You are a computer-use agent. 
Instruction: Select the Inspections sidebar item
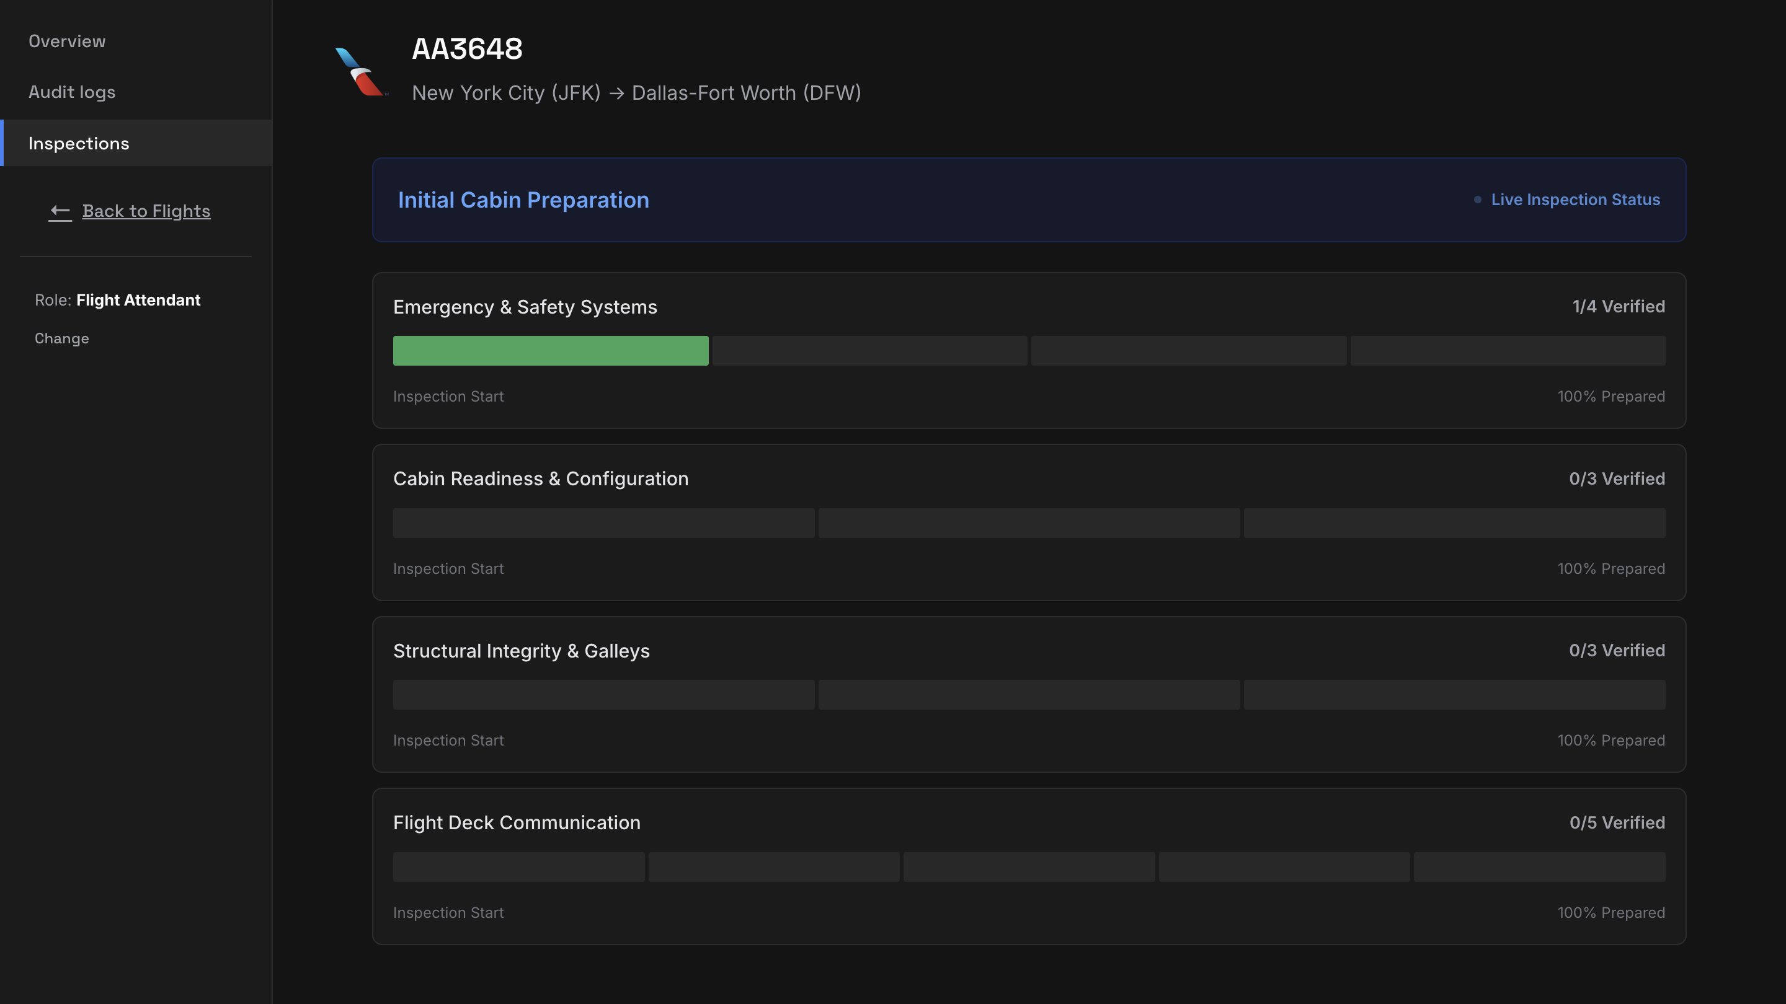[79, 143]
